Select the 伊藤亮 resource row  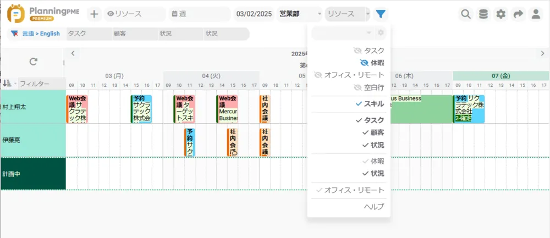[34, 140]
